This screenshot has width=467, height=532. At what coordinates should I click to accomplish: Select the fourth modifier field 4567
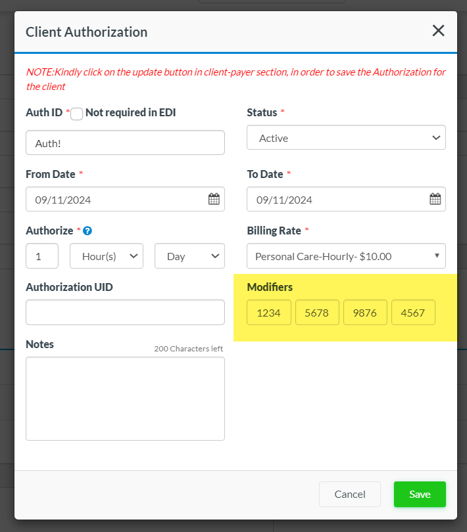(413, 313)
